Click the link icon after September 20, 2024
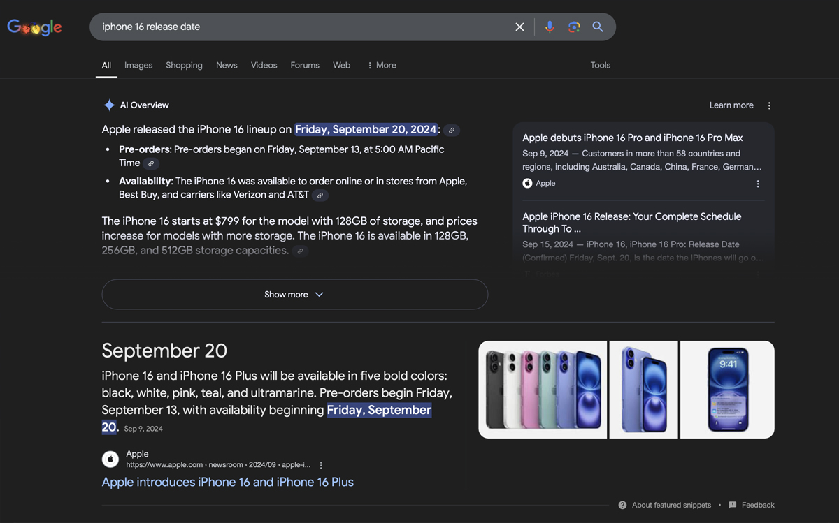The image size is (839, 523). pyautogui.click(x=451, y=130)
